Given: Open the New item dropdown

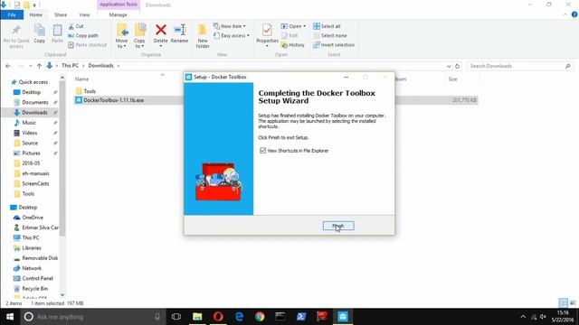Looking at the screenshot, I should pyautogui.click(x=229, y=26).
